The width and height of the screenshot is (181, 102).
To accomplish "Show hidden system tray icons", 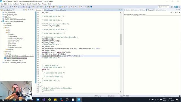I will point(150,99).
